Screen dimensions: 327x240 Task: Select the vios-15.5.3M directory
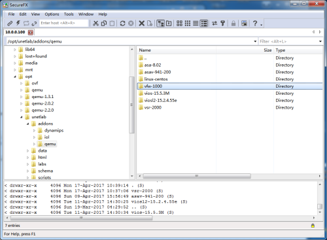click(x=157, y=94)
